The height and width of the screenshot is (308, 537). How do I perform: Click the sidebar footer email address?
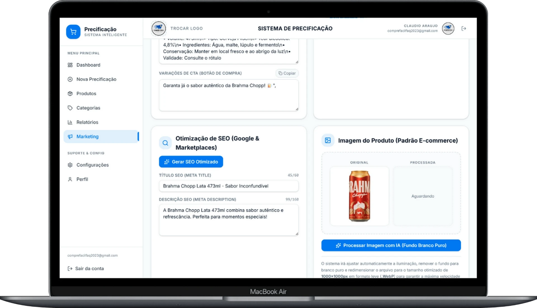(93, 255)
